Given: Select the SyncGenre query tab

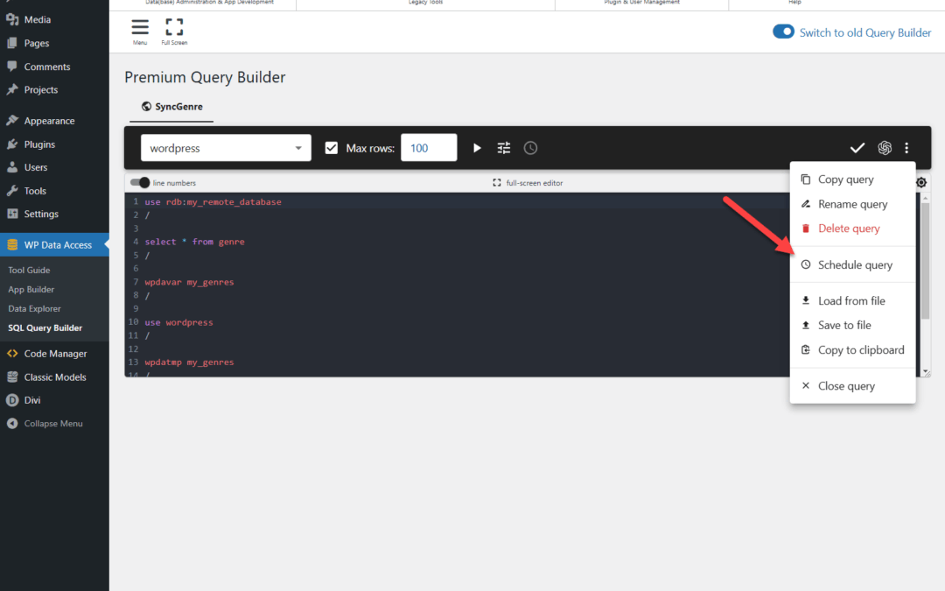Looking at the screenshot, I should (171, 107).
